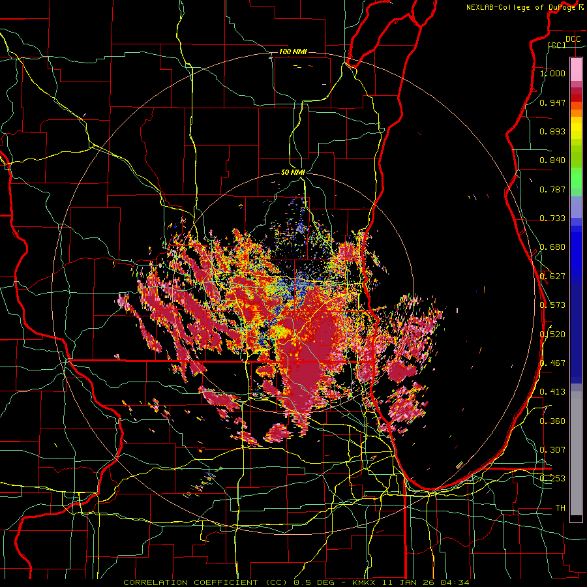Click the 50 NMI range ring label

(x=293, y=173)
